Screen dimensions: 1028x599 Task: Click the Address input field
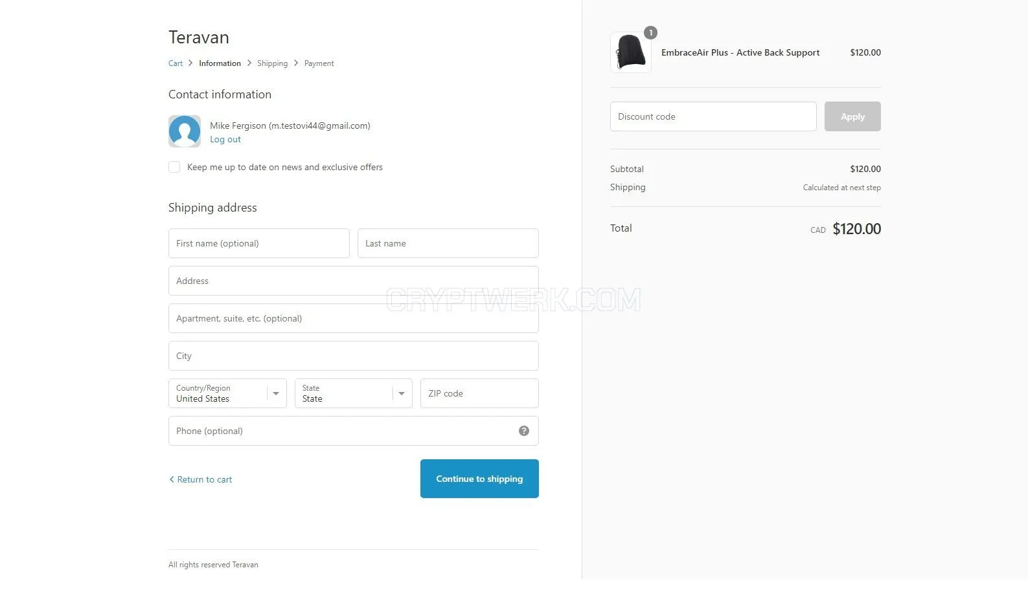tap(354, 281)
